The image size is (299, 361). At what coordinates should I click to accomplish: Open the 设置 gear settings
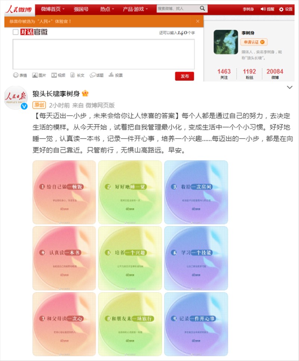click(x=286, y=9)
